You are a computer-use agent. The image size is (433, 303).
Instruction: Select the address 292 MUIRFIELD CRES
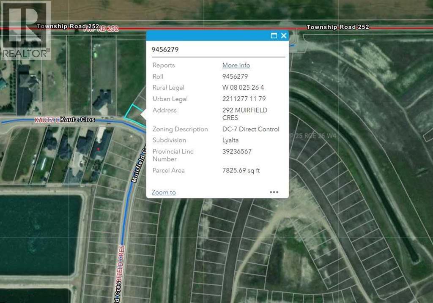pos(245,114)
